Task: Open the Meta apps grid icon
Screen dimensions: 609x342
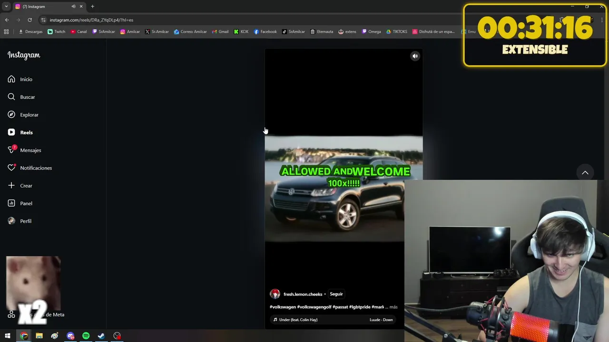Action: pos(11,314)
